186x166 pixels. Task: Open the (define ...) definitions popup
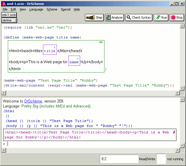[9, 20]
